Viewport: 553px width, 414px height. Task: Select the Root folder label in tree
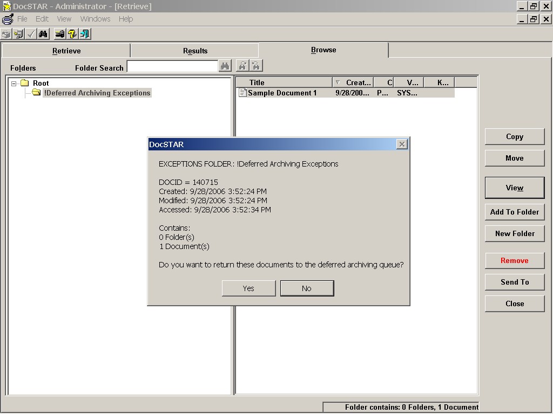41,83
